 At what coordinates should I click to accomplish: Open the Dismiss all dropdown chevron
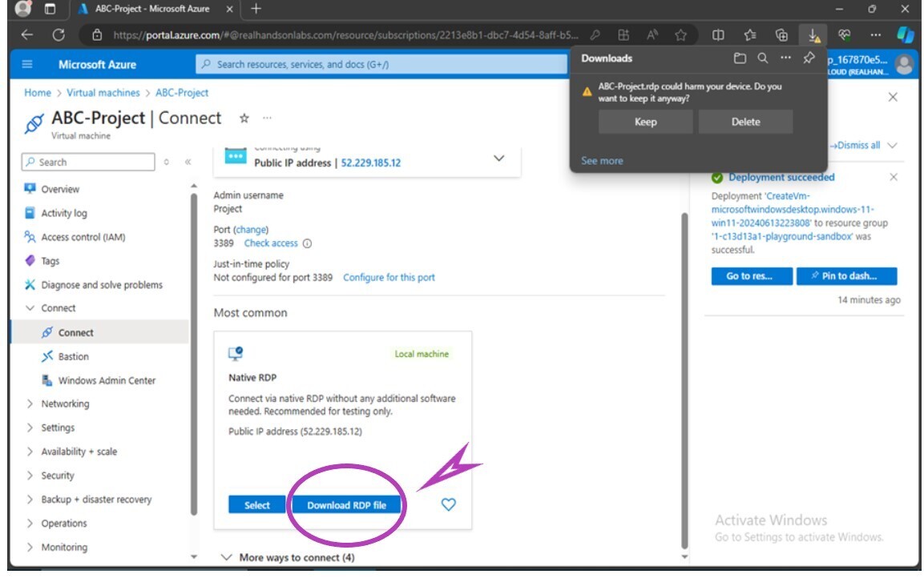[x=892, y=146]
